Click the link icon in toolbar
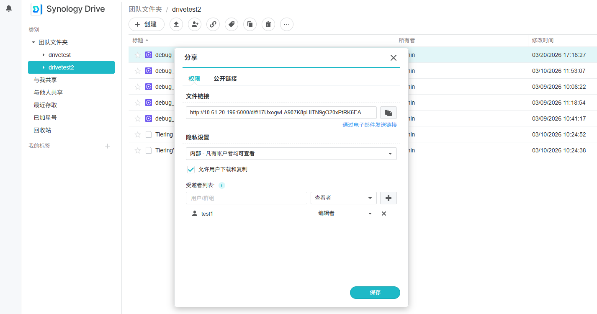 [213, 24]
